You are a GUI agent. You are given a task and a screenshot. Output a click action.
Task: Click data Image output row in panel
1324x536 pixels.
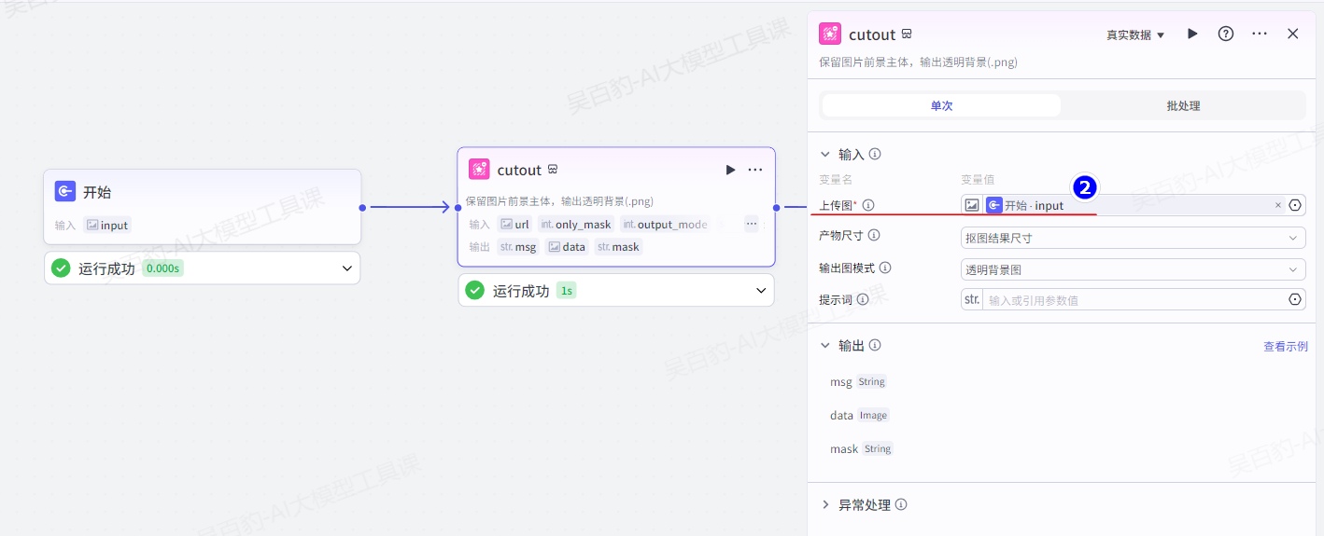click(x=860, y=415)
